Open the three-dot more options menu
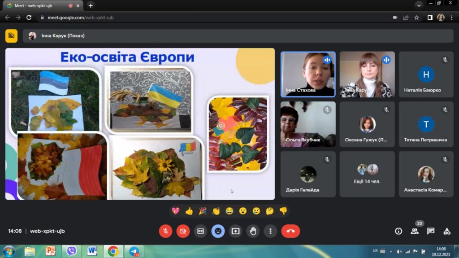 270,231
